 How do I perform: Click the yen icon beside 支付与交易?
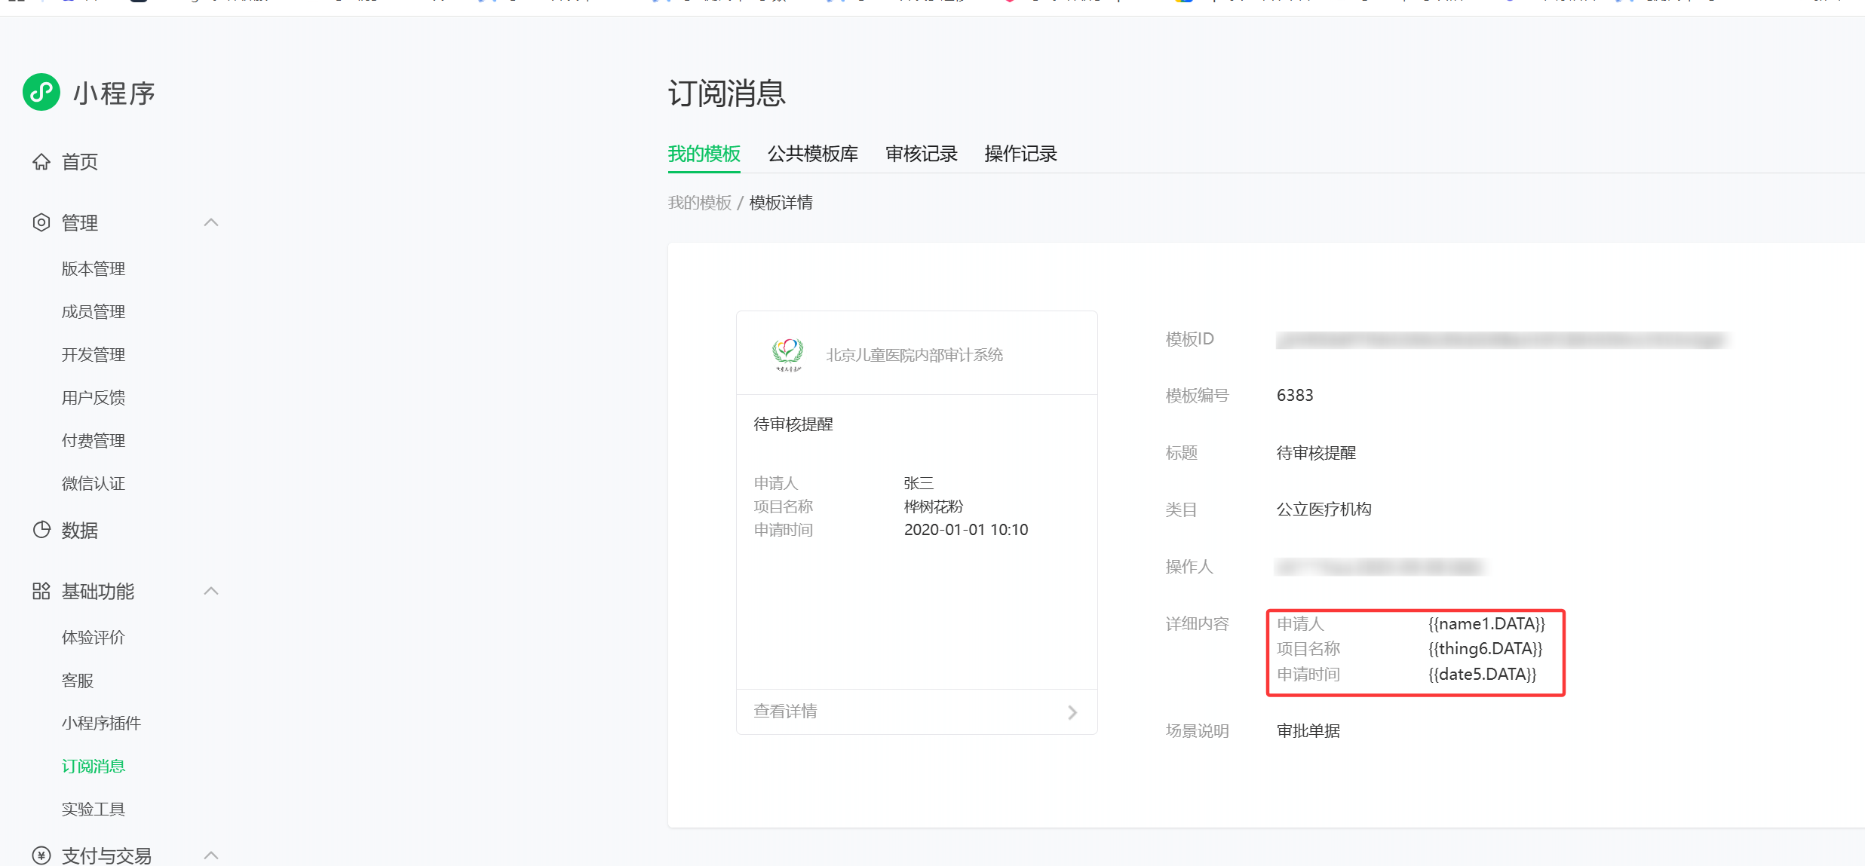click(41, 855)
